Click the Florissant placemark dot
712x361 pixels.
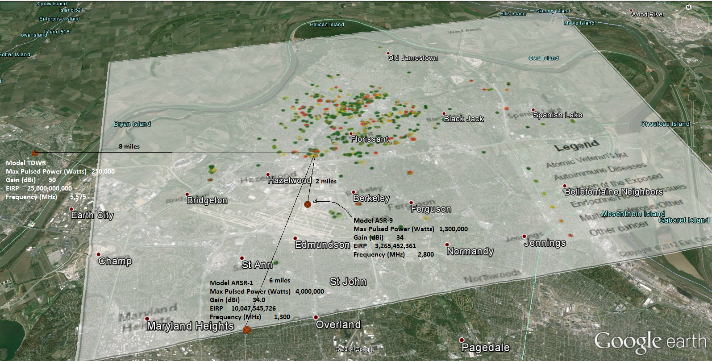pos(351,133)
